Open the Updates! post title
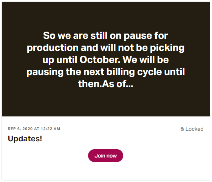The width and height of the screenshot is (212, 182). pyautogui.click(x=25, y=139)
